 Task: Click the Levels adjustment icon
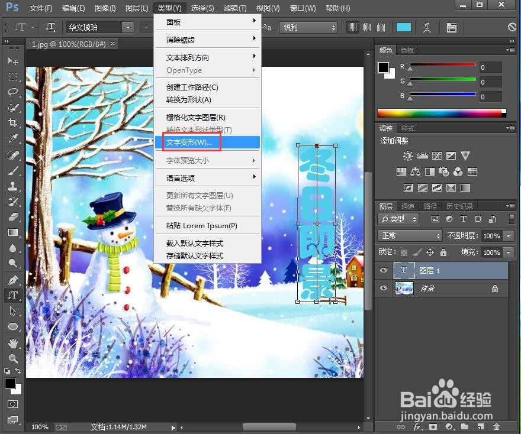(x=422, y=156)
